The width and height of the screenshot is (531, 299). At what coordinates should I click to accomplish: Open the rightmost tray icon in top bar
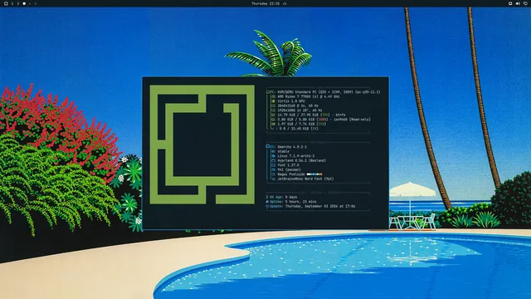tap(525, 3)
